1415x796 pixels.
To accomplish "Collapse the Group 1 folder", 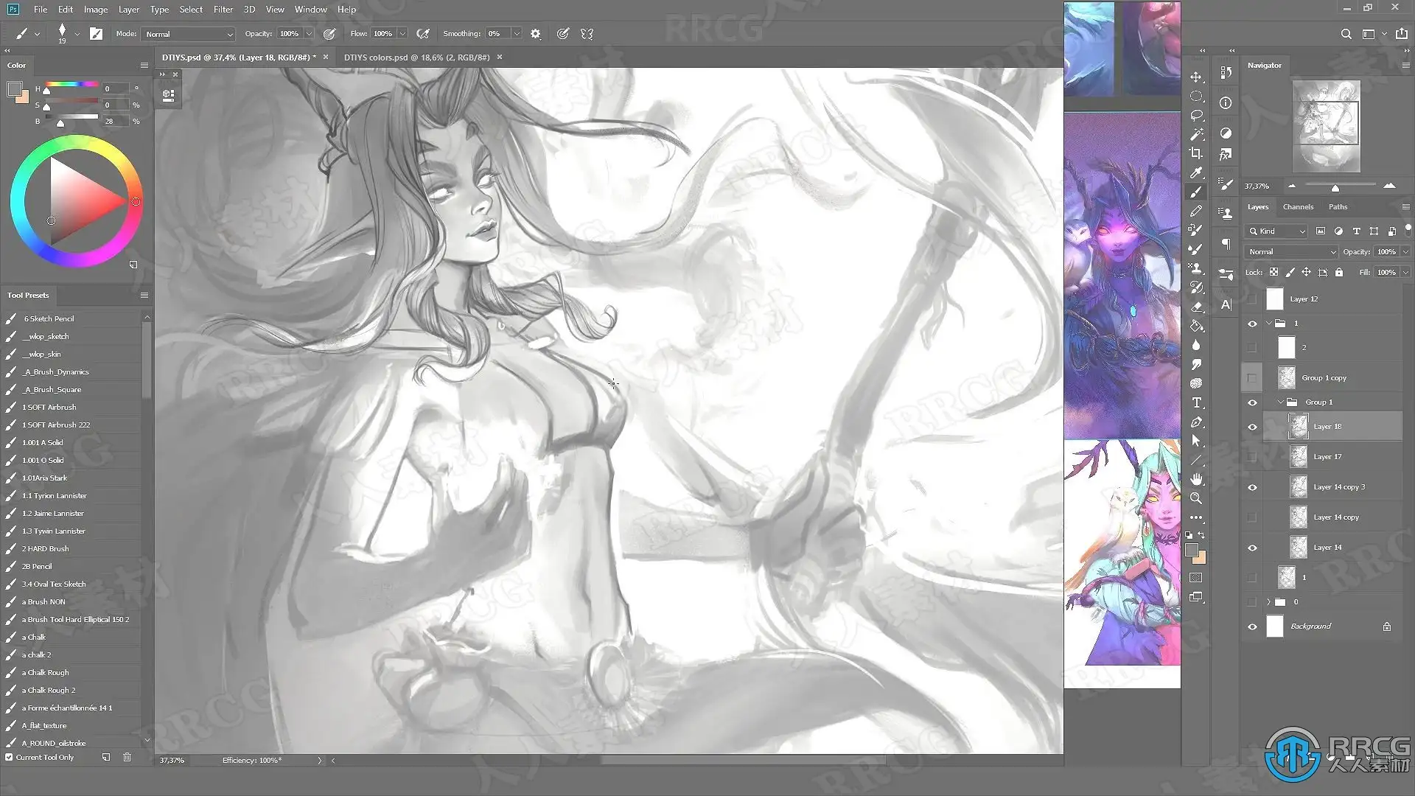I will [1281, 402].
